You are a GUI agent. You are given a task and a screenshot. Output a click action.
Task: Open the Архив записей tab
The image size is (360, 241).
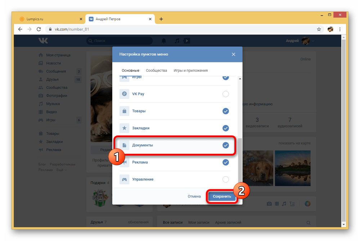coord(228,222)
